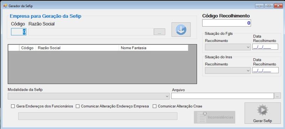Image resolution: width=285 pixels, height=129 pixels.
Task: Set Fgts Data Recolhimento date field
Action: tap(265, 47)
